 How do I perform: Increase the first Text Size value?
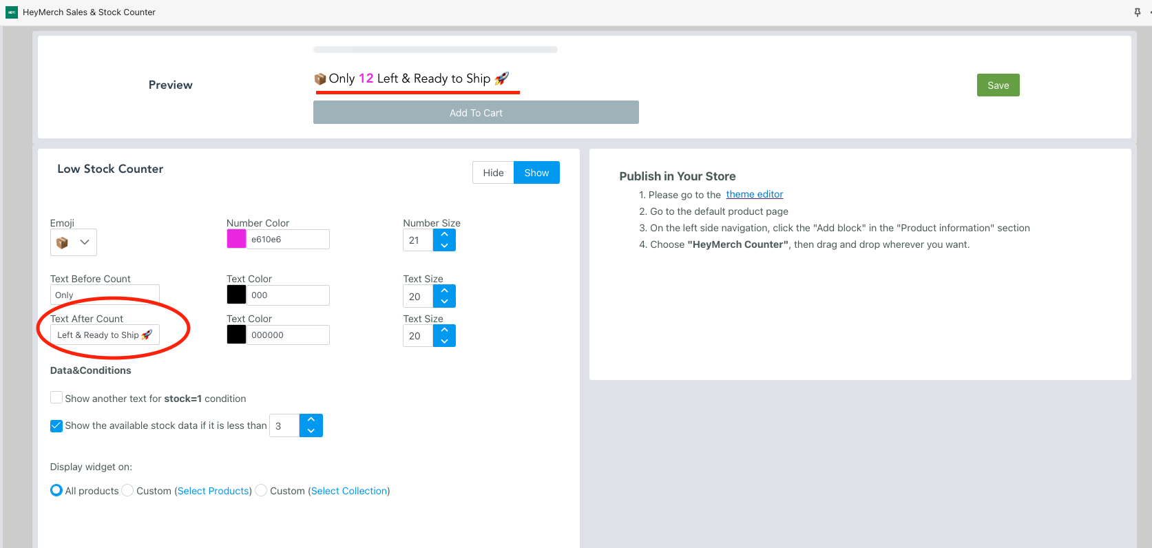click(444, 291)
